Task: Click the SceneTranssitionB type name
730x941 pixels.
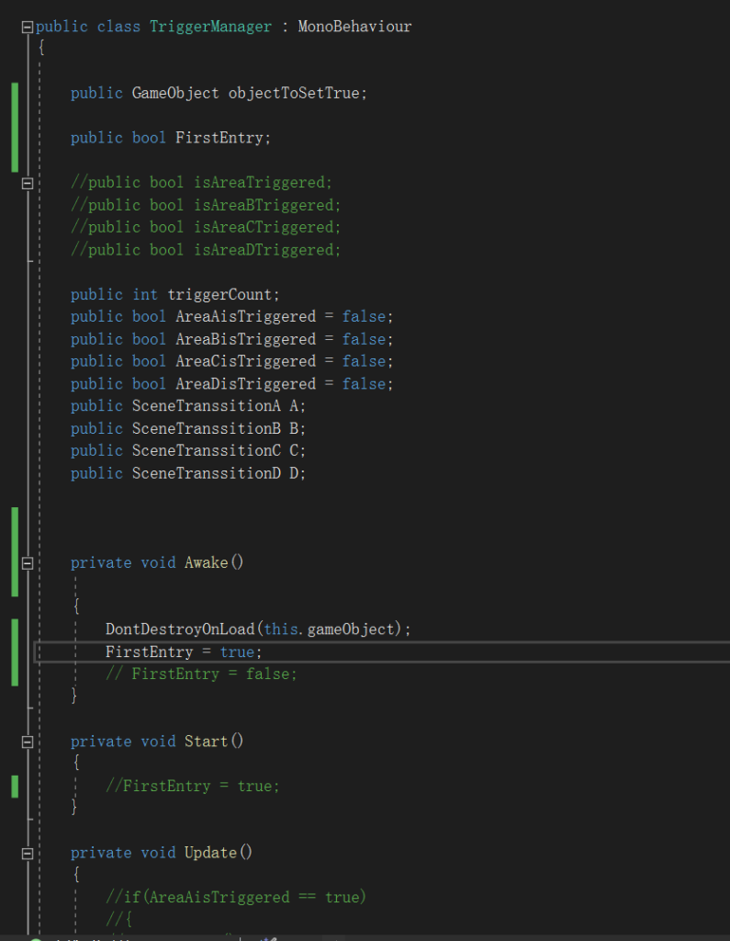Action: pyautogui.click(x=207, y=428)
